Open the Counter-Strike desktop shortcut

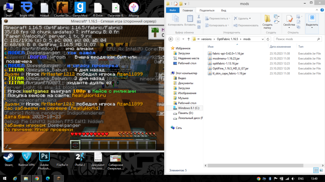[x=62, y=9]
